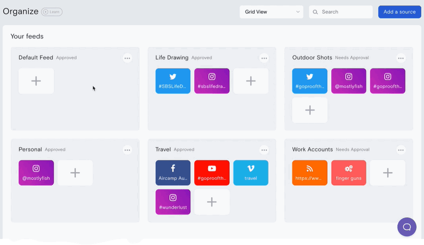Click the Add a source button

(x=399, y=12)
